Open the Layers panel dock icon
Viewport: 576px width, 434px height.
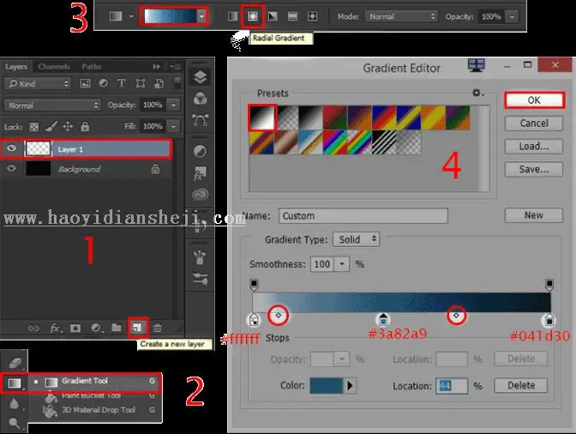pyautogui.click(x=201, y=77)
